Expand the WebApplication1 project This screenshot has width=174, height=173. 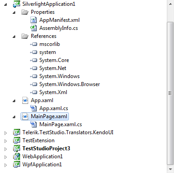[x=6, y=157]
